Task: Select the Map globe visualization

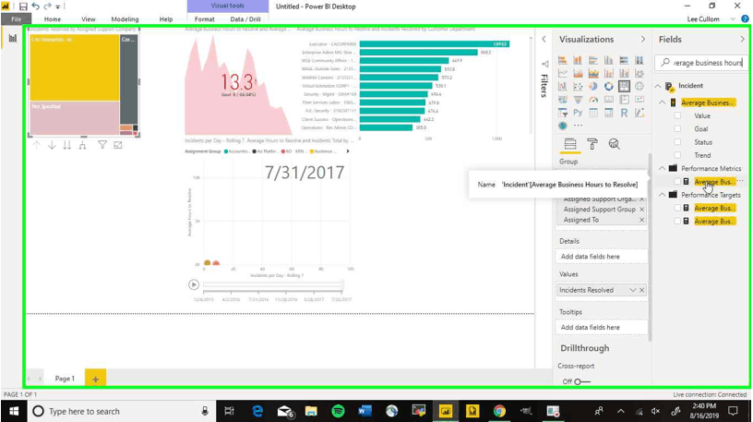Action: point(639,86)
